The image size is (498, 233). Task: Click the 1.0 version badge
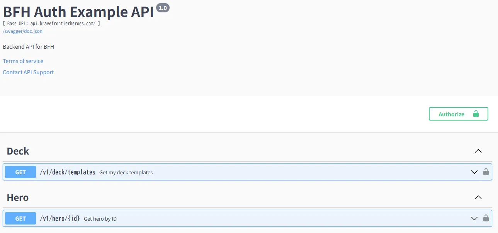click(163, 8)
